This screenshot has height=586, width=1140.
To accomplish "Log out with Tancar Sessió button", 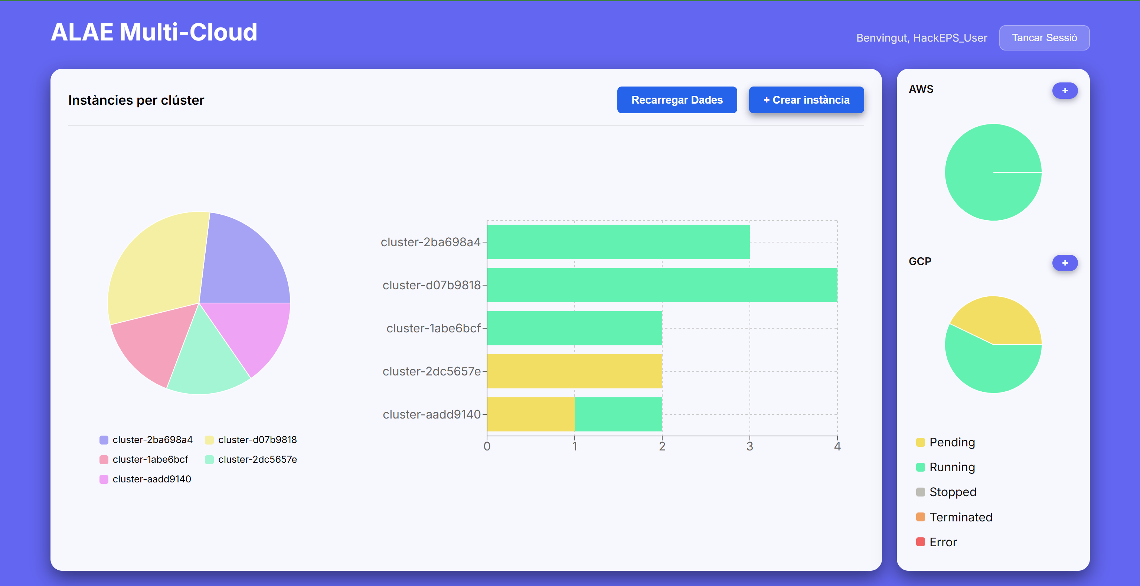I will point(1043,38).
